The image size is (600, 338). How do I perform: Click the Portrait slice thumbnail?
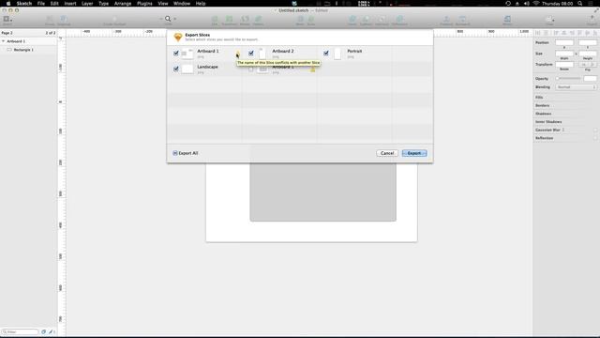[x=337, y=54]
